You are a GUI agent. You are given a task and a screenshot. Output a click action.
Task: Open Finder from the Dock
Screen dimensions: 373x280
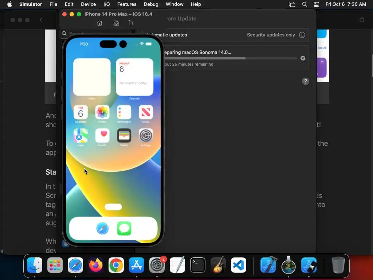35,265
